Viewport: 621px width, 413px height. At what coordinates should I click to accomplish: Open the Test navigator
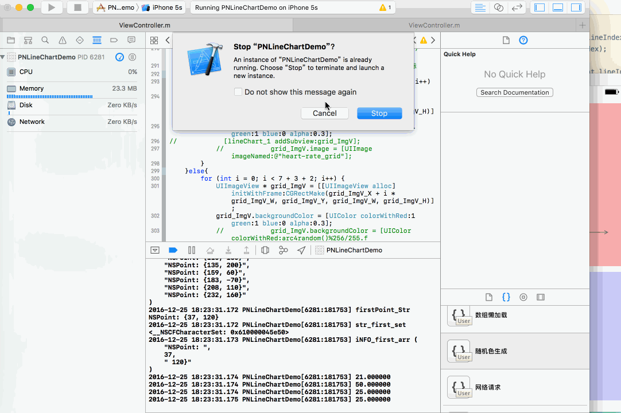[x=80, y=40]
